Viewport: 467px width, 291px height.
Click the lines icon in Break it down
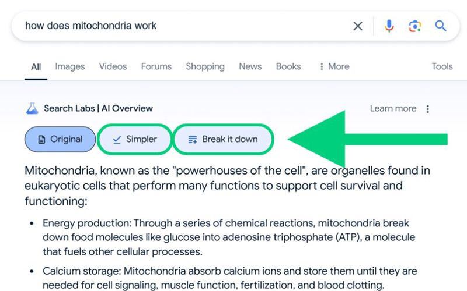[192, 140]
